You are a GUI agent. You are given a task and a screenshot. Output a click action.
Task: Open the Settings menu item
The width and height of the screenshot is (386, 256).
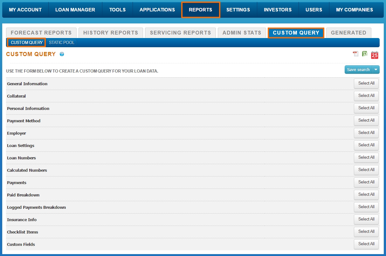238,10
